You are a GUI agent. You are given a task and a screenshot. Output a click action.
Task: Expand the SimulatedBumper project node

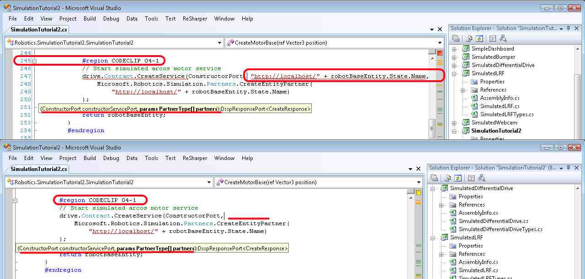[454, 57]
